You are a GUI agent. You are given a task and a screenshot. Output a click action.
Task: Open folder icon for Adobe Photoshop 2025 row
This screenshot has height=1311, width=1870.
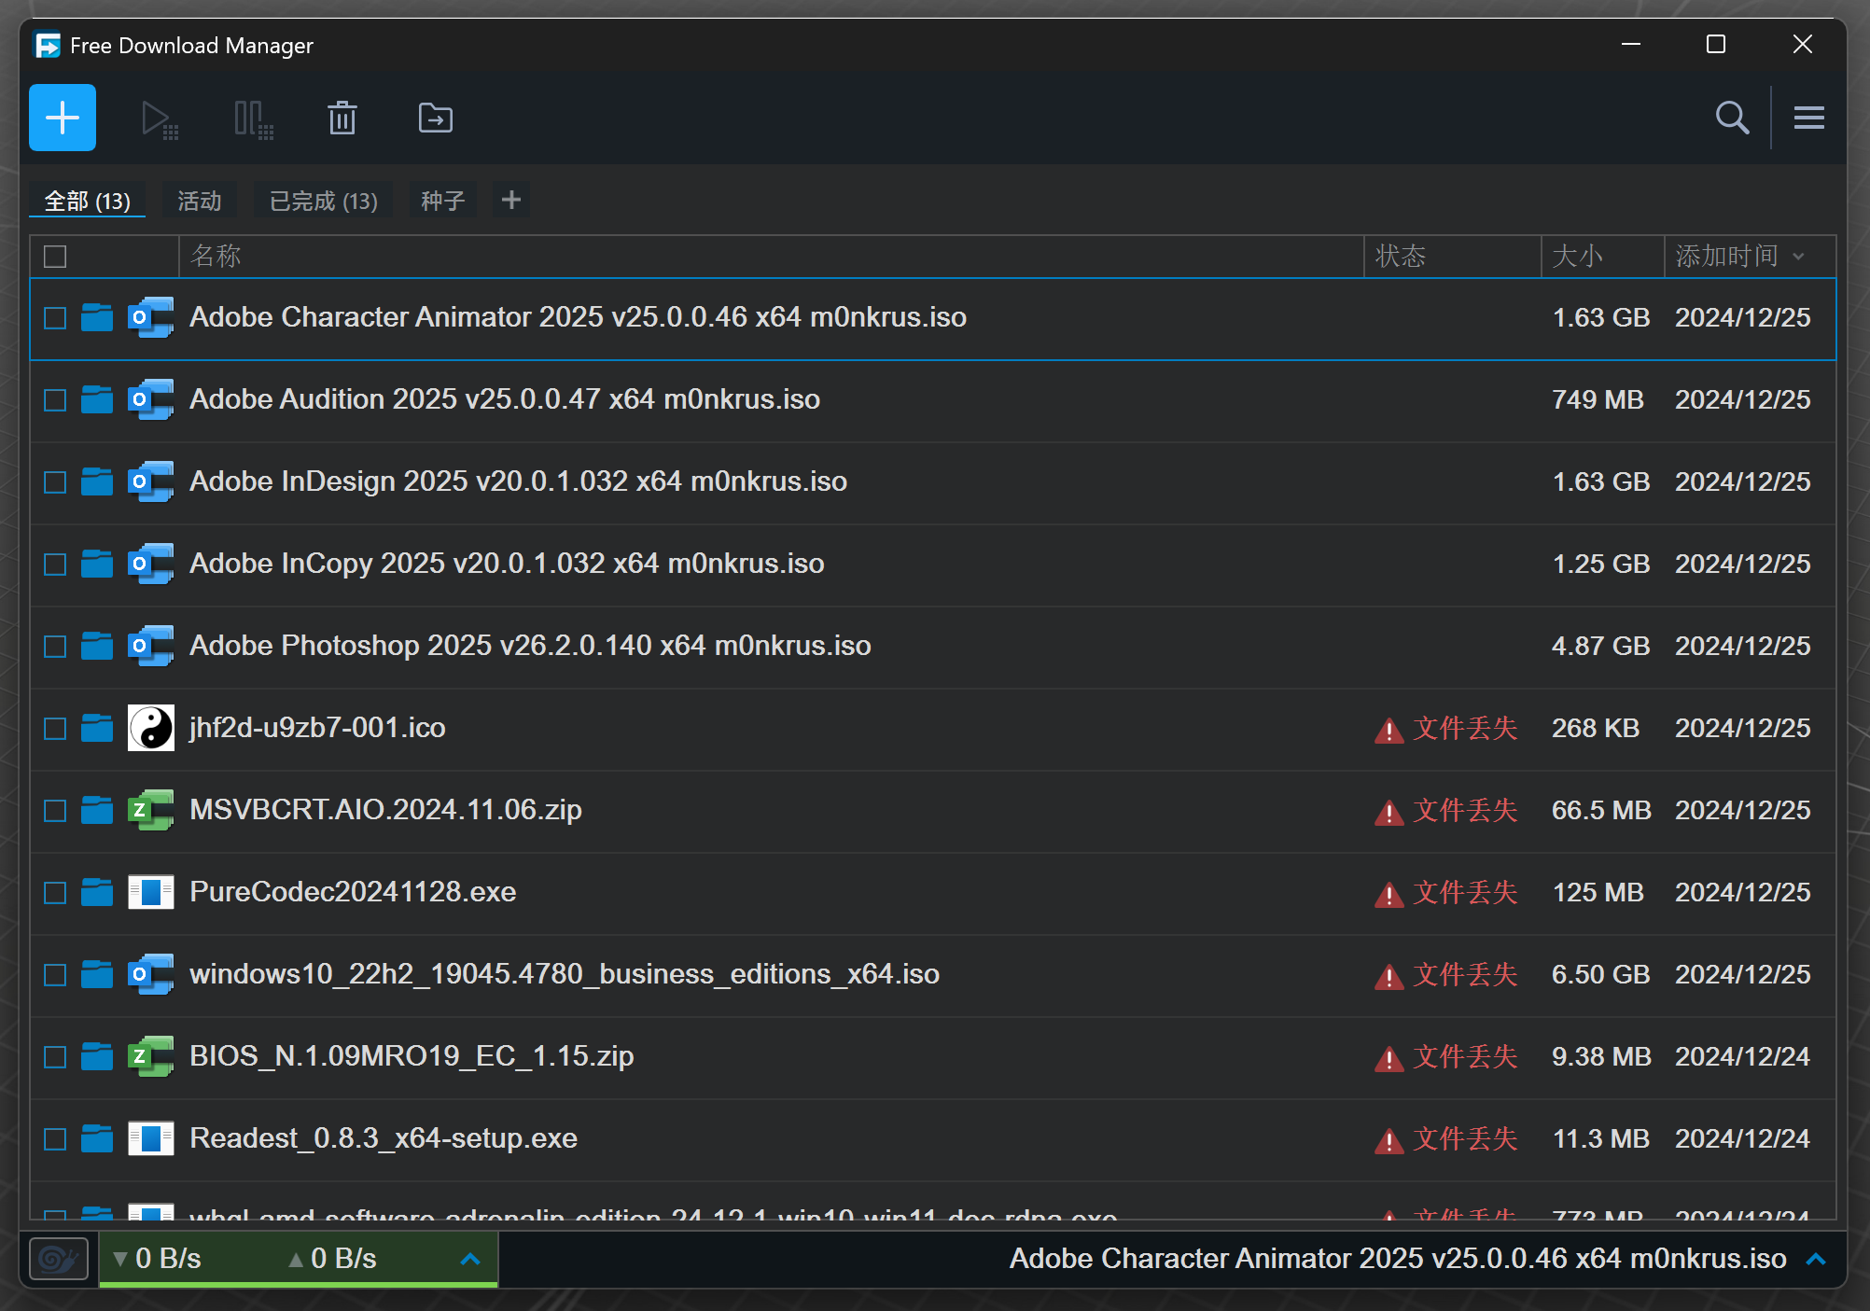pyautogui.click(x=96, y=646)
